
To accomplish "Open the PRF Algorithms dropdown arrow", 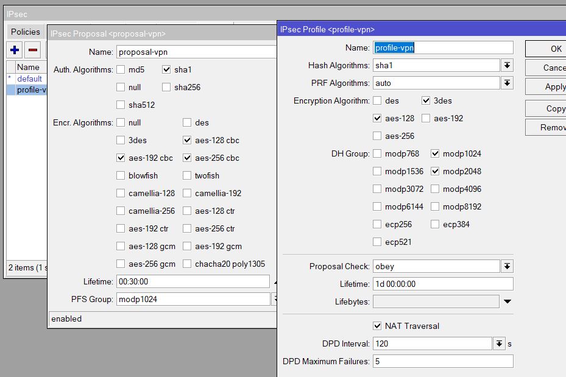I will click(507, 83).
